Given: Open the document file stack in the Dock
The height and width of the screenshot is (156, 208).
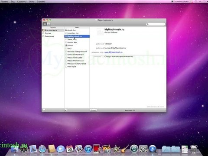Looking at the screenshot, I should pyautogui.click(x=185, y=149).
